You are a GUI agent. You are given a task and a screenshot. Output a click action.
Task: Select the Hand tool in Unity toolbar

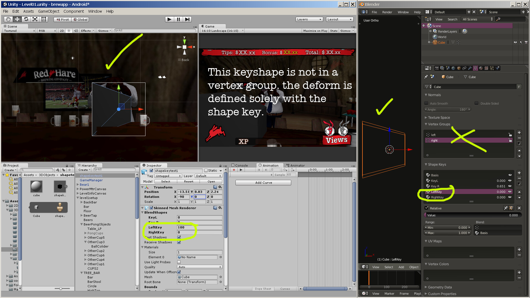click(x=8, y=19)
